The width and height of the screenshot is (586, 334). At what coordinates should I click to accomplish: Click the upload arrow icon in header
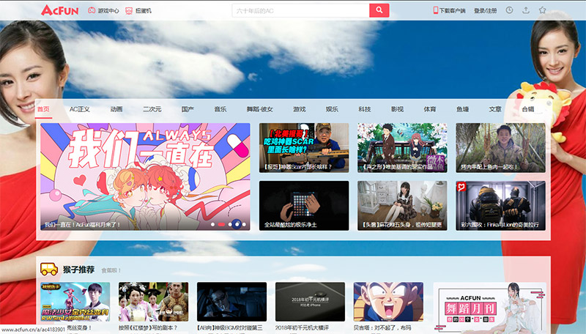click(x=526, y=10)
